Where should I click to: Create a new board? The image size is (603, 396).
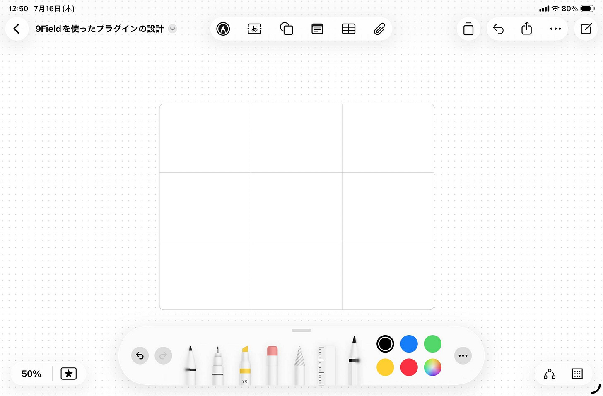tap(586, 29)
